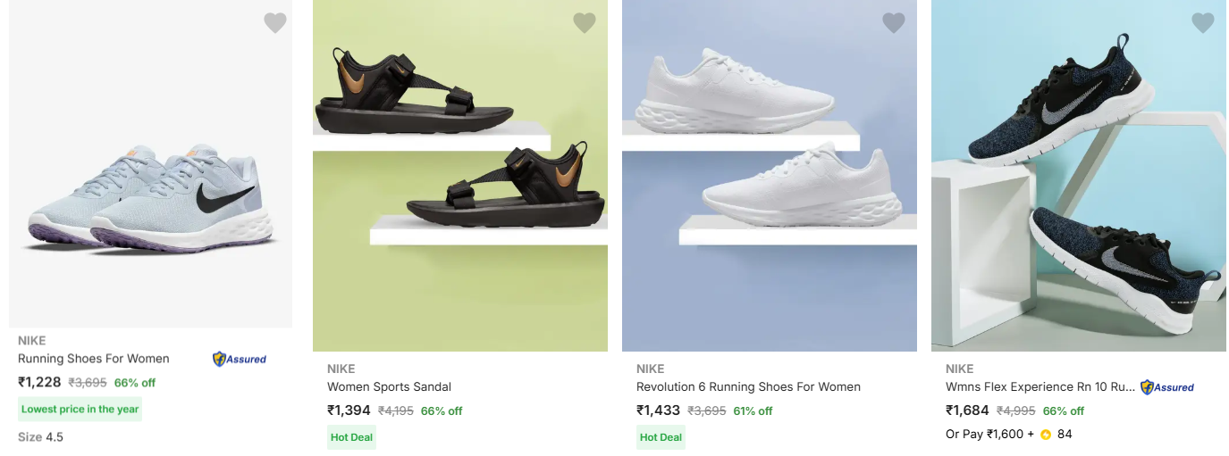Viewport: 1229px width, 456px height.
Task: Open 'Running Shoes For Women' product link
Action: (x=94, y=359)
